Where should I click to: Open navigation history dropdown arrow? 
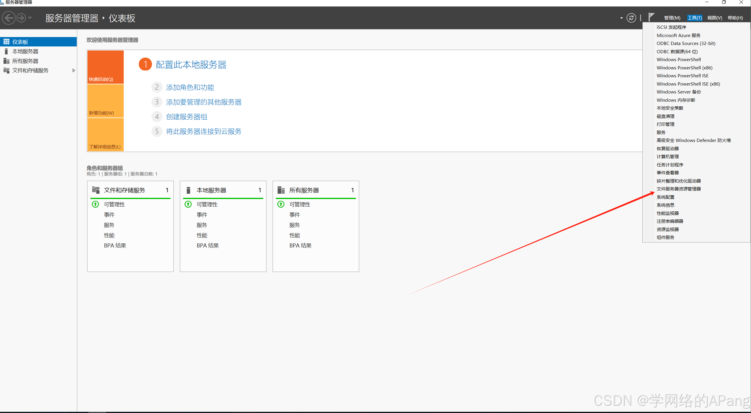coord(30,18)
